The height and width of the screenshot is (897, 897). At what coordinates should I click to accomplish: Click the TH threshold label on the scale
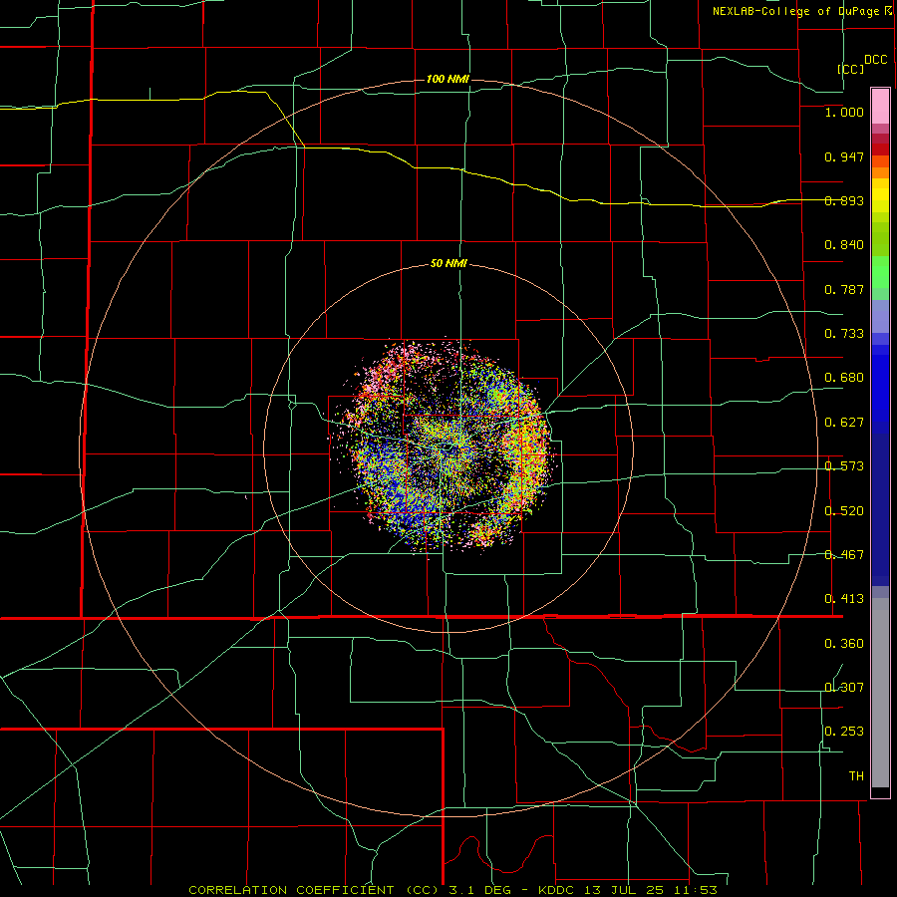(x=856, y=776)
